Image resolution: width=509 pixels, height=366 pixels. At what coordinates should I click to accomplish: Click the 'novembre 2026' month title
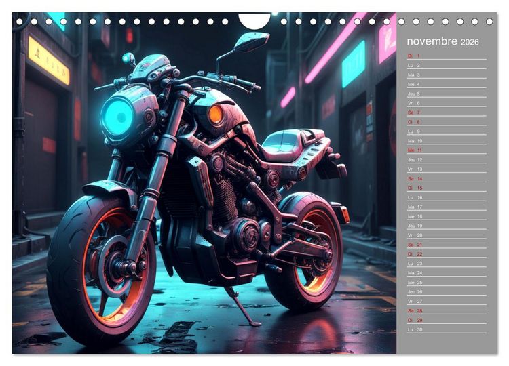coord(442,41)
